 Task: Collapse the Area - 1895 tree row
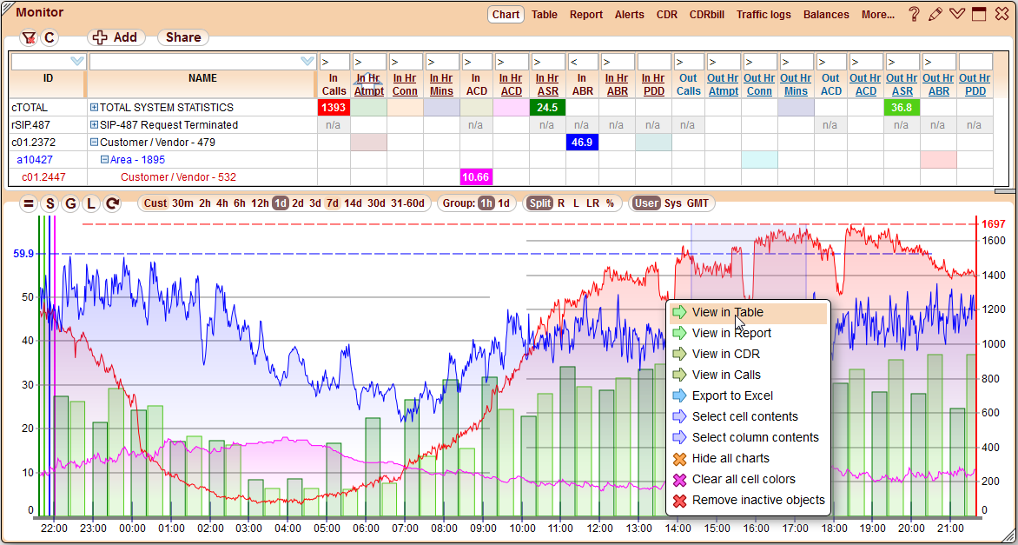pos(104,159)
